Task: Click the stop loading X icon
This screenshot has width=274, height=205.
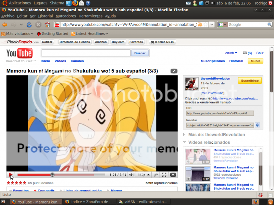Action: click(x=38, y=25)
